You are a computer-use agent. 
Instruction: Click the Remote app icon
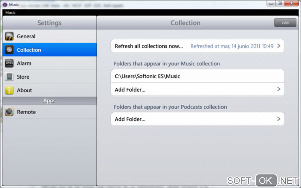(9, 112)
